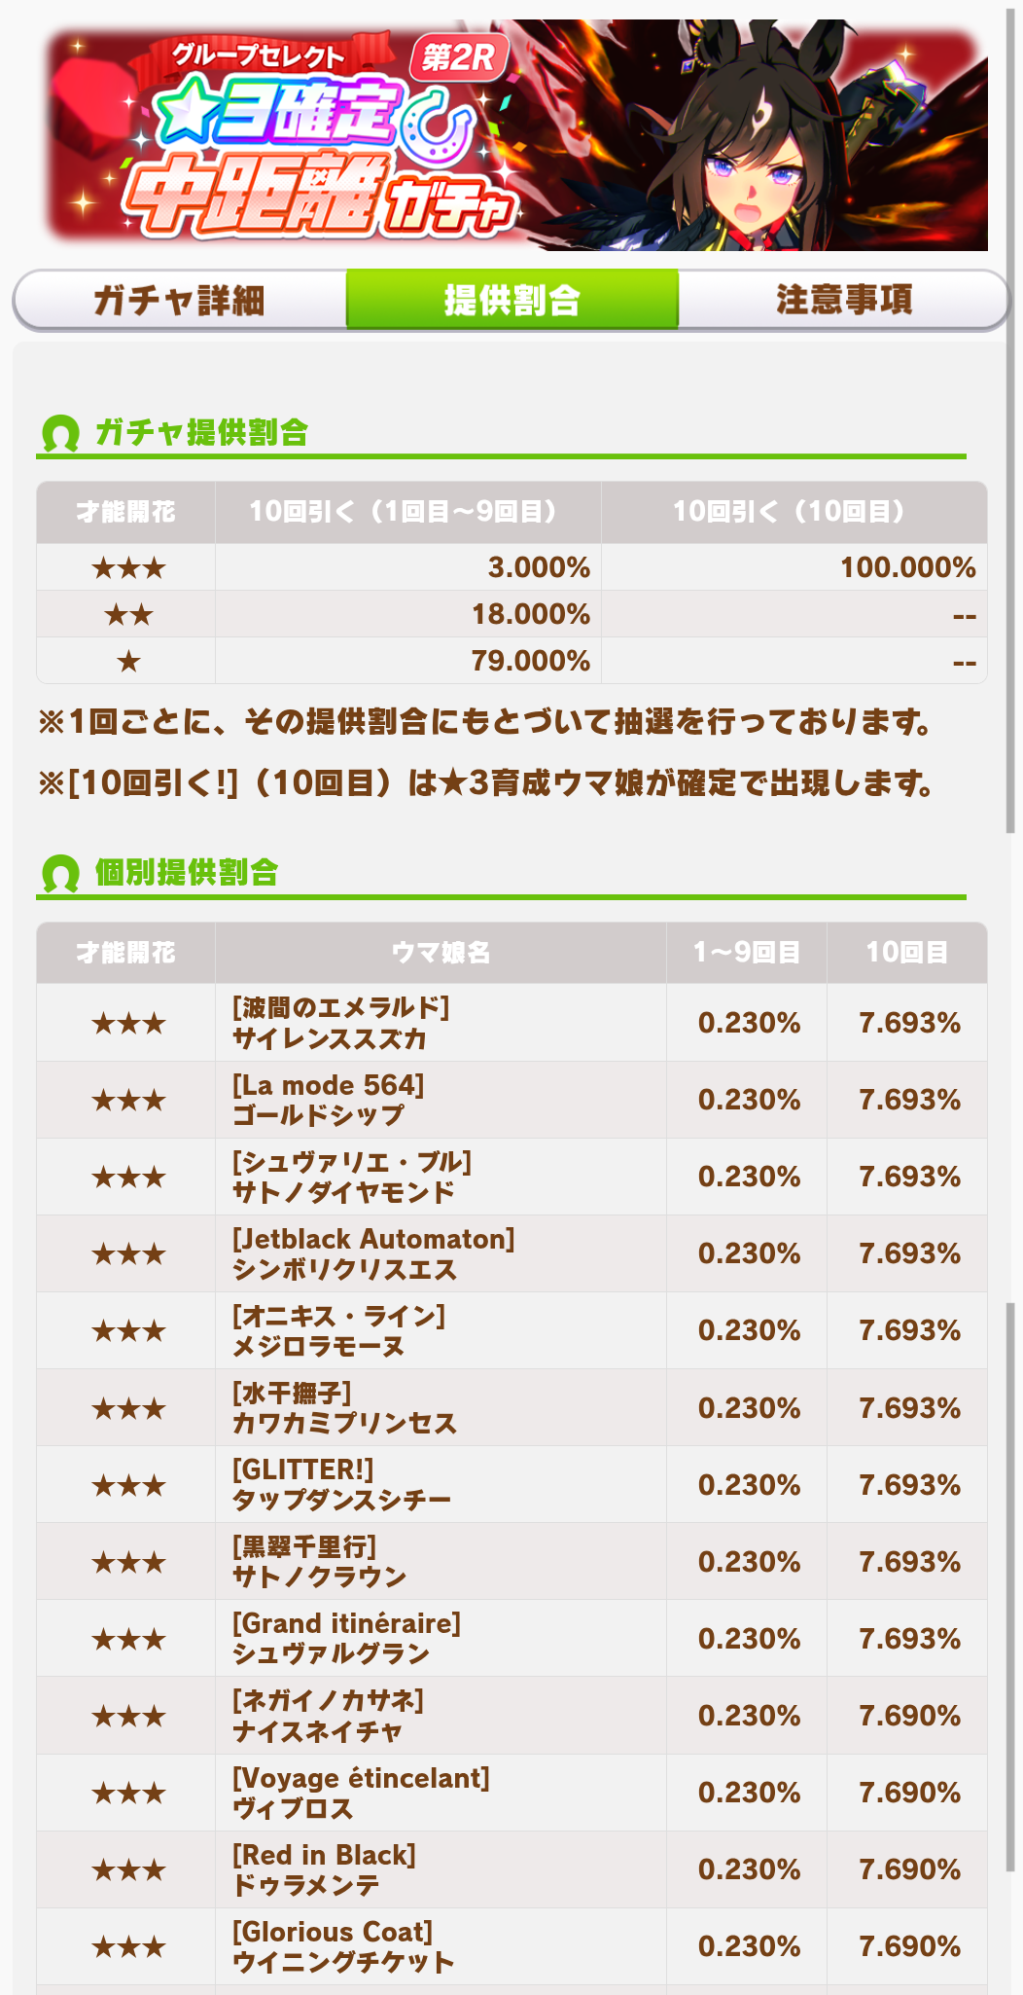Image resolution: width=1023 pixels, height=1995 pixels.
Task: Switch to the 注意事項 tab
Action: (x=844, y=300)
